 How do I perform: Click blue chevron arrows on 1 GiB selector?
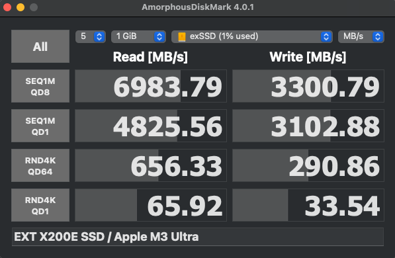click(x=159, y=37)
